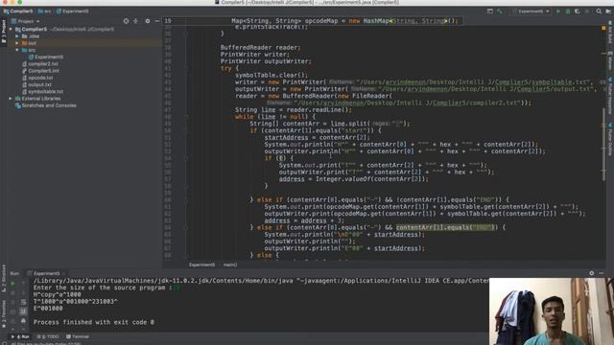The height and width of the screenshot is (345, 614).
Task: Click the icon at far right of top toolbar
Action: coord(608,11)
